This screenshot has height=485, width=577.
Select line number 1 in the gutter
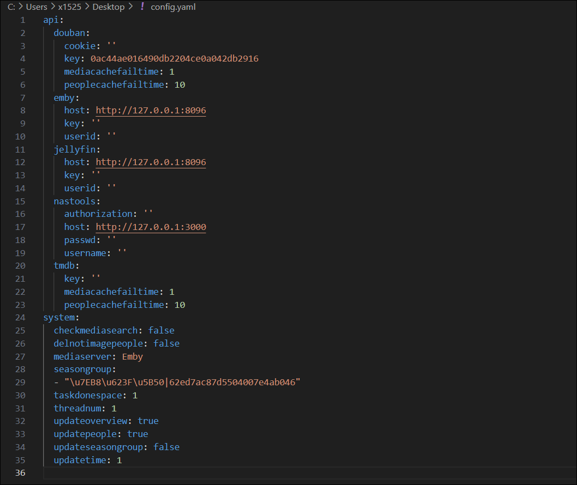(x=22, y=20)
